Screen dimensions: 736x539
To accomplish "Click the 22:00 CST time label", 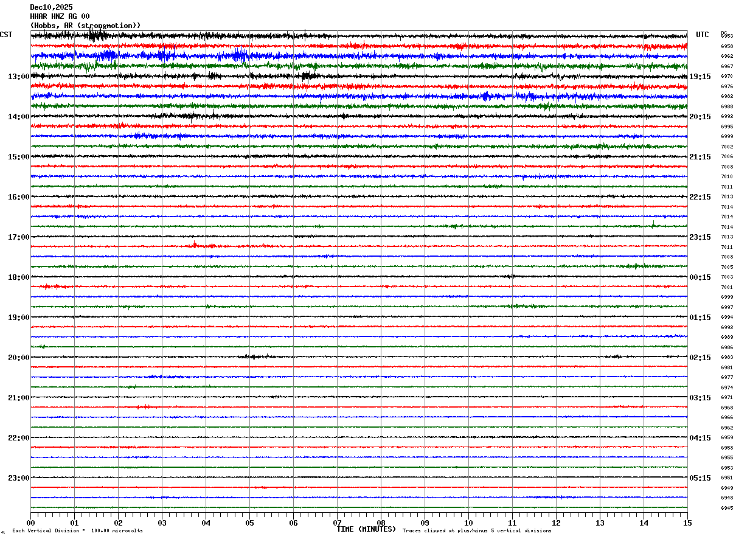I will tap(19, 438).
